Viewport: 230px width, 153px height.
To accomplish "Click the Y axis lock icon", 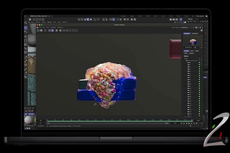I will pos(37,19).
